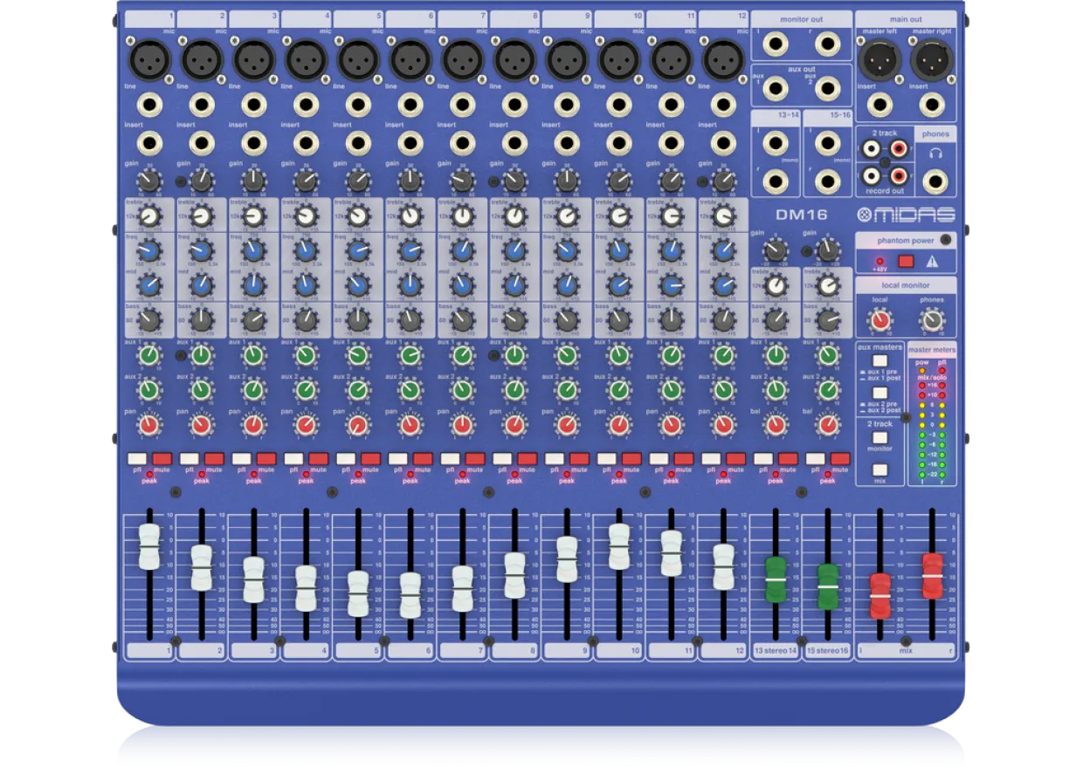Mute the stereo 15-16 channel
The height and width of the screenshot is (775, 1083).
(x=840, y=458)
